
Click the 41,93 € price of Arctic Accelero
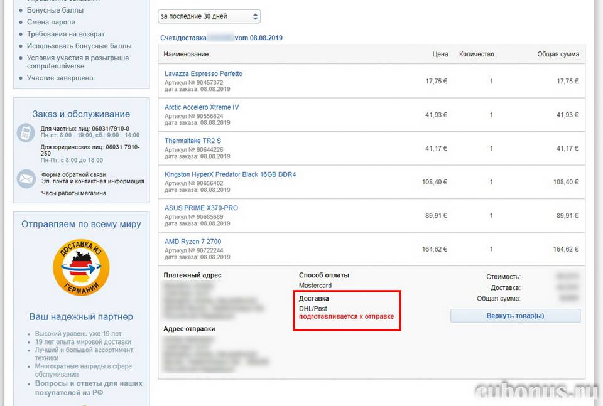436,115
